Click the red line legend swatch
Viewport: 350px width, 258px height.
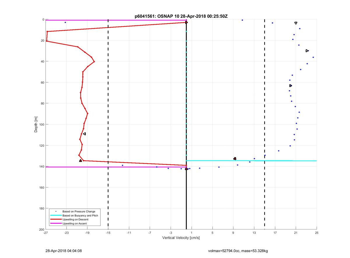click(56, 219)
